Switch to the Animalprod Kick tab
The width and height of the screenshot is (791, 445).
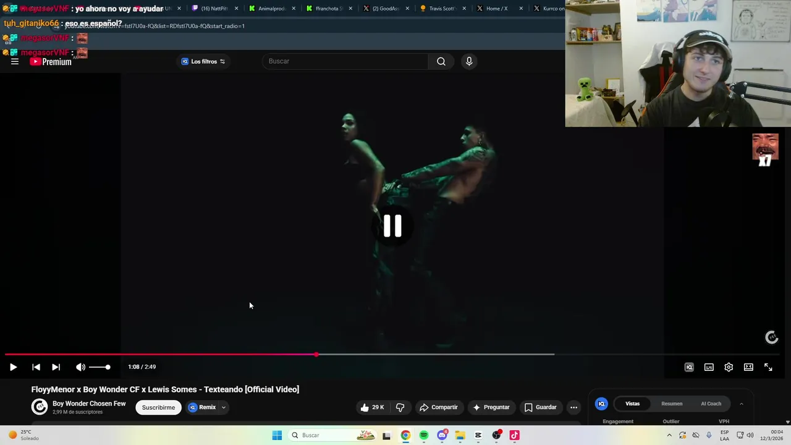(x=272, y=9)
